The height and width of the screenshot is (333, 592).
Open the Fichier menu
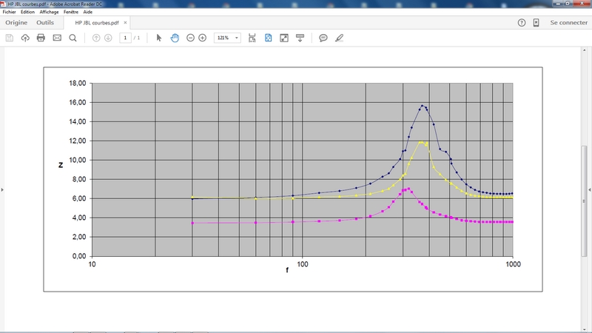point(10,13)
